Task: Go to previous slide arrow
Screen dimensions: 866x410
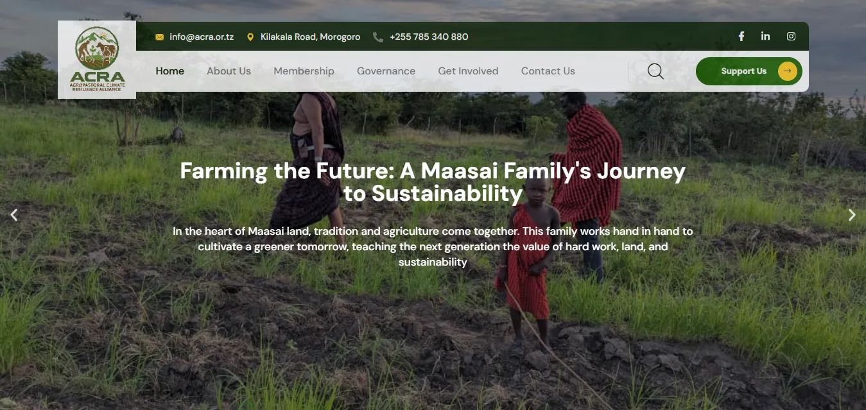Action: (x=14, y=215)
